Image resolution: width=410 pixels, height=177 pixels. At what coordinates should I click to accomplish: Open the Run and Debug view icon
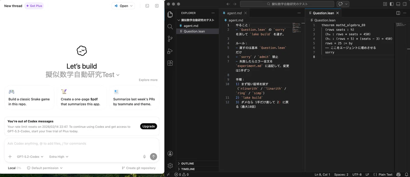coord(170,51)
